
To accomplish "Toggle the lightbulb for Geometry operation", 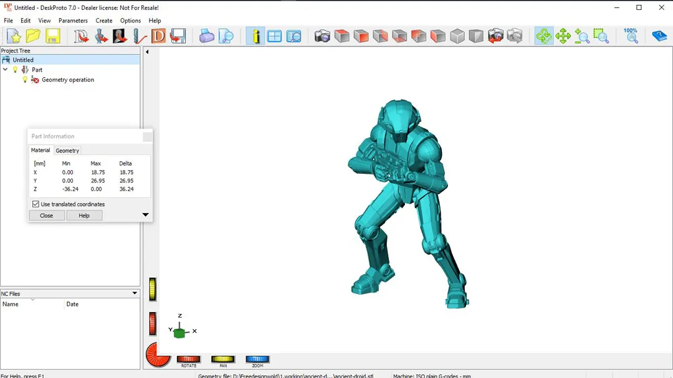I will coord(25,79).
